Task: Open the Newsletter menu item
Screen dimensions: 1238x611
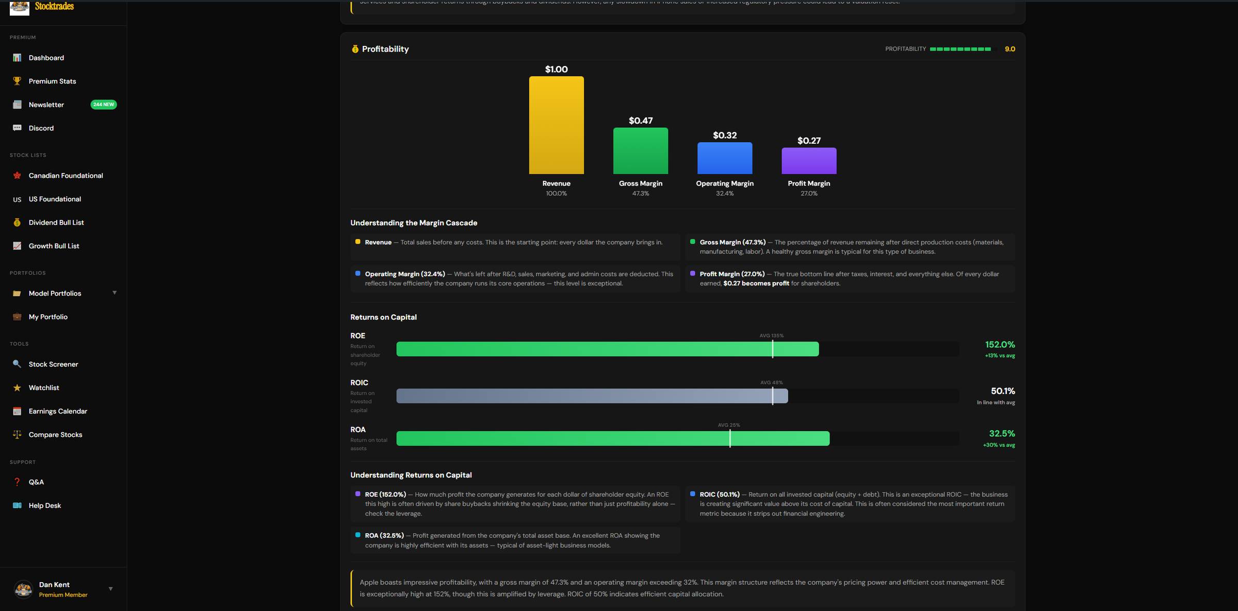Action: 46,105
